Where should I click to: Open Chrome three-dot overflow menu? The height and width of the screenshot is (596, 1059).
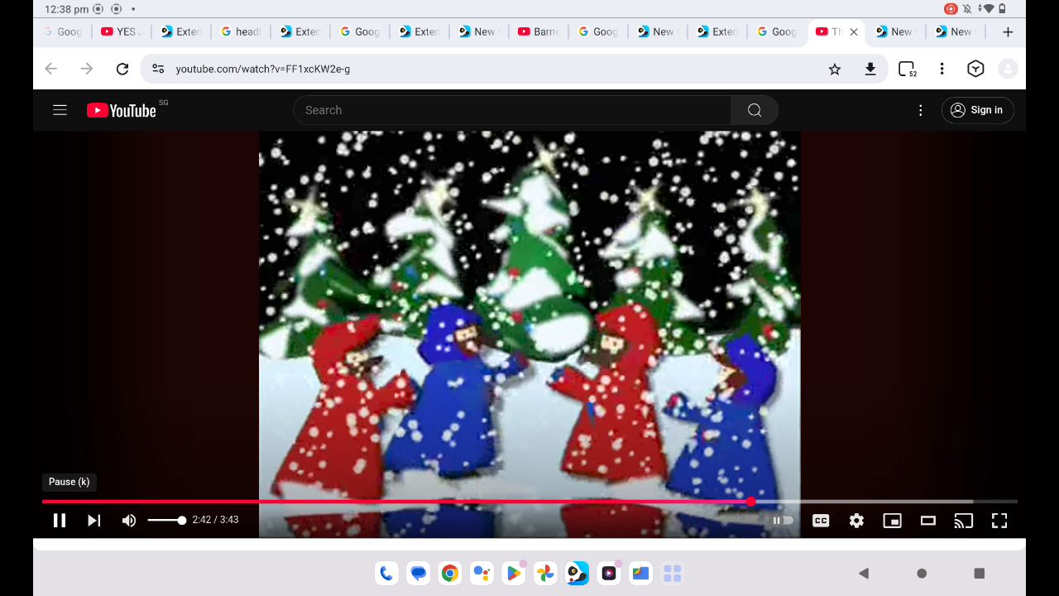point(942,70)
